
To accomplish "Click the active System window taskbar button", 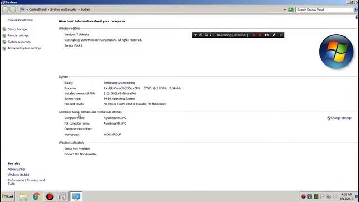I will click(76, 196).
